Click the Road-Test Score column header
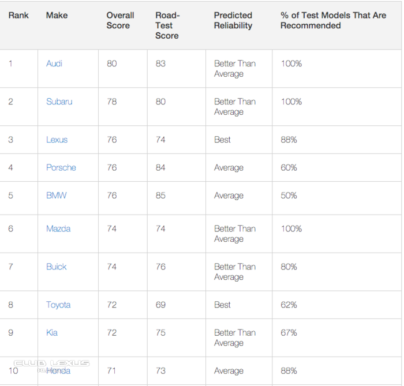 click(167, 25)
